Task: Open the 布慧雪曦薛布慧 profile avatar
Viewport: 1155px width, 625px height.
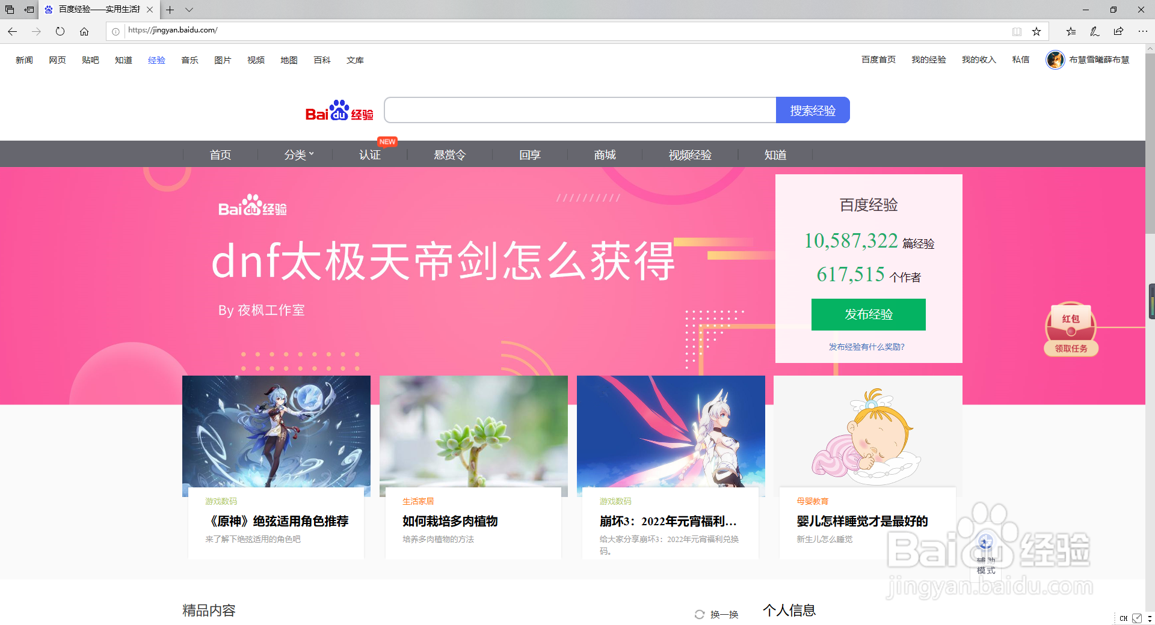Action: [1055, 60]
